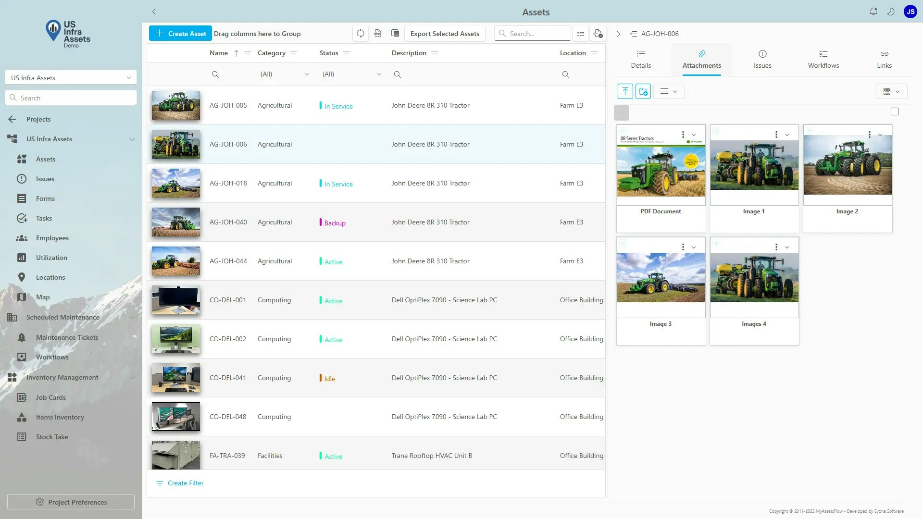
Task: Open Assets in the sidebar
Action: pos(45,159)
